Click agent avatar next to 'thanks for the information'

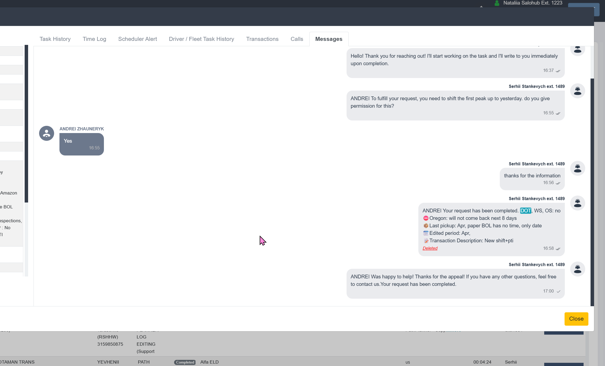(x=577, y=168)
